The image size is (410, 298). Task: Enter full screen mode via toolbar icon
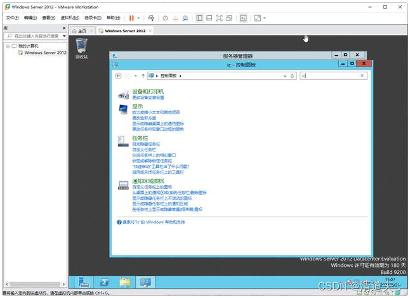pyautogui.click(x=219, y=18)
